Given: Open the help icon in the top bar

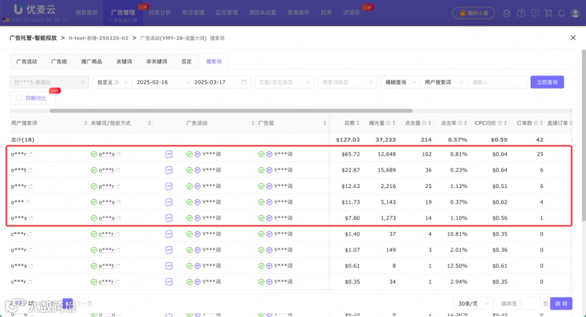Looking at the screenshot, I should [521, 12].
